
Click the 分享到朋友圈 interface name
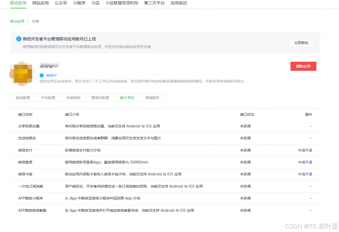[x=29, y=126]
